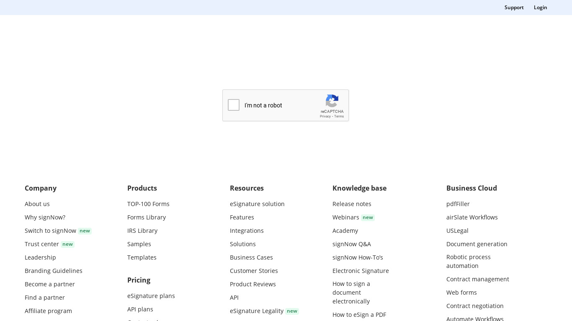Open Webinars link

click(346, 217)
